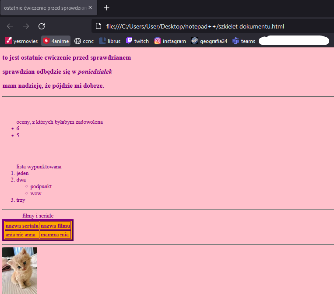Click table cell 'mamma mia'
This screenshot has height=307, width=334.
pyautogui.click(x=56, y=235)
